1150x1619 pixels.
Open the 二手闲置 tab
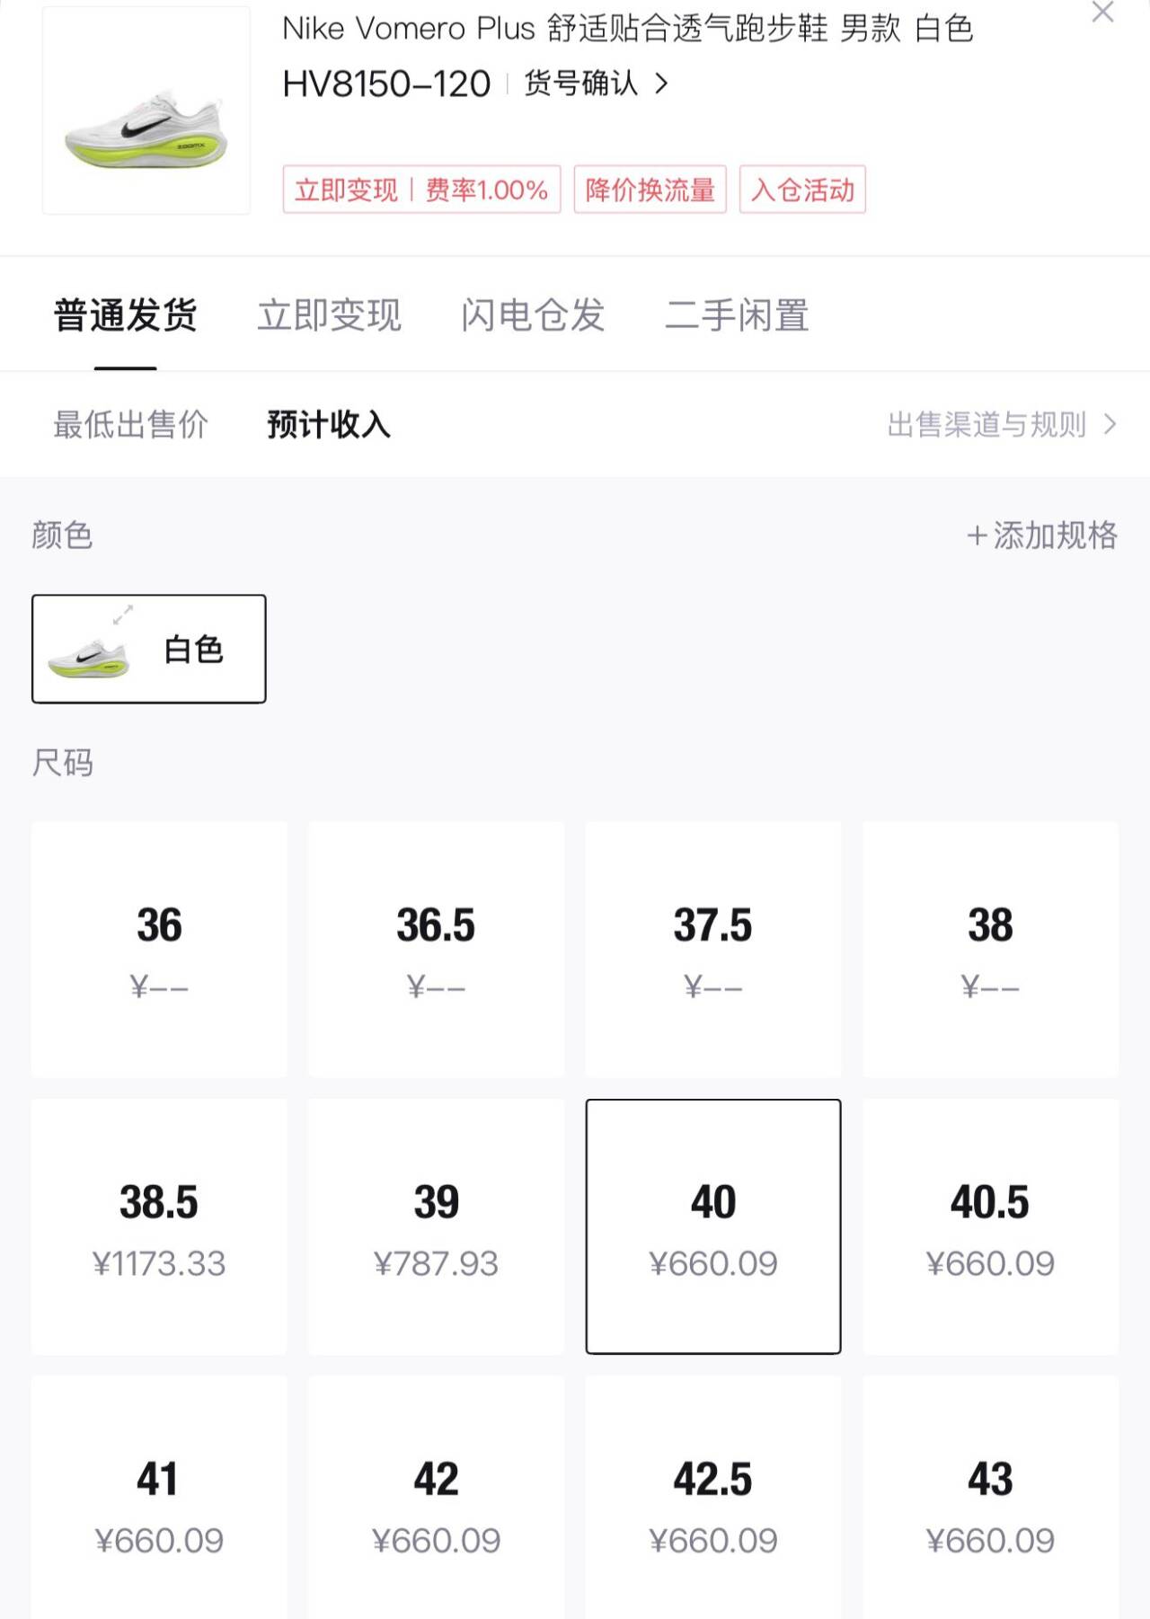tap(737, 315)
